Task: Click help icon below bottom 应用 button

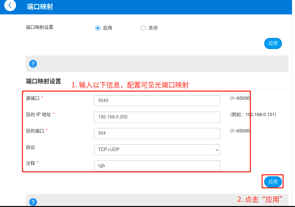Action: pos(33,202)
